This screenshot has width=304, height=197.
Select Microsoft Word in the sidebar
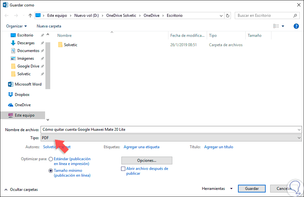click(25, 84)
